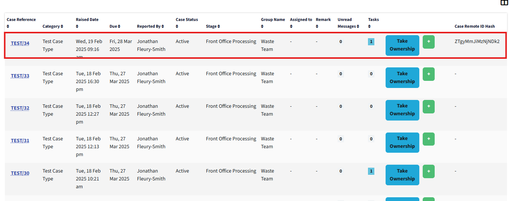Click unread messages badge on TEST/32

tap(341, 106)
